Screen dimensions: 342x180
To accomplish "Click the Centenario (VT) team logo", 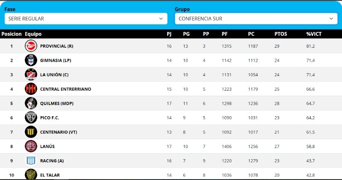I will pos(31,132).
